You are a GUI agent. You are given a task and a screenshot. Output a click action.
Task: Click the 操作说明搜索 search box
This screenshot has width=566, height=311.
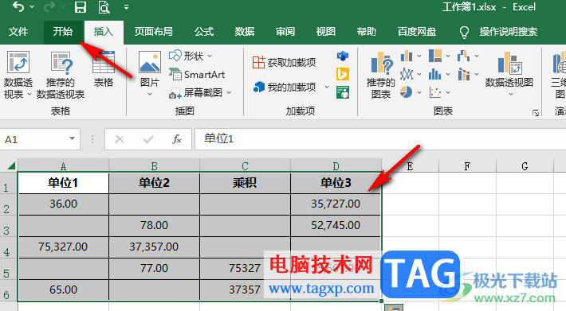pos(509,32)
